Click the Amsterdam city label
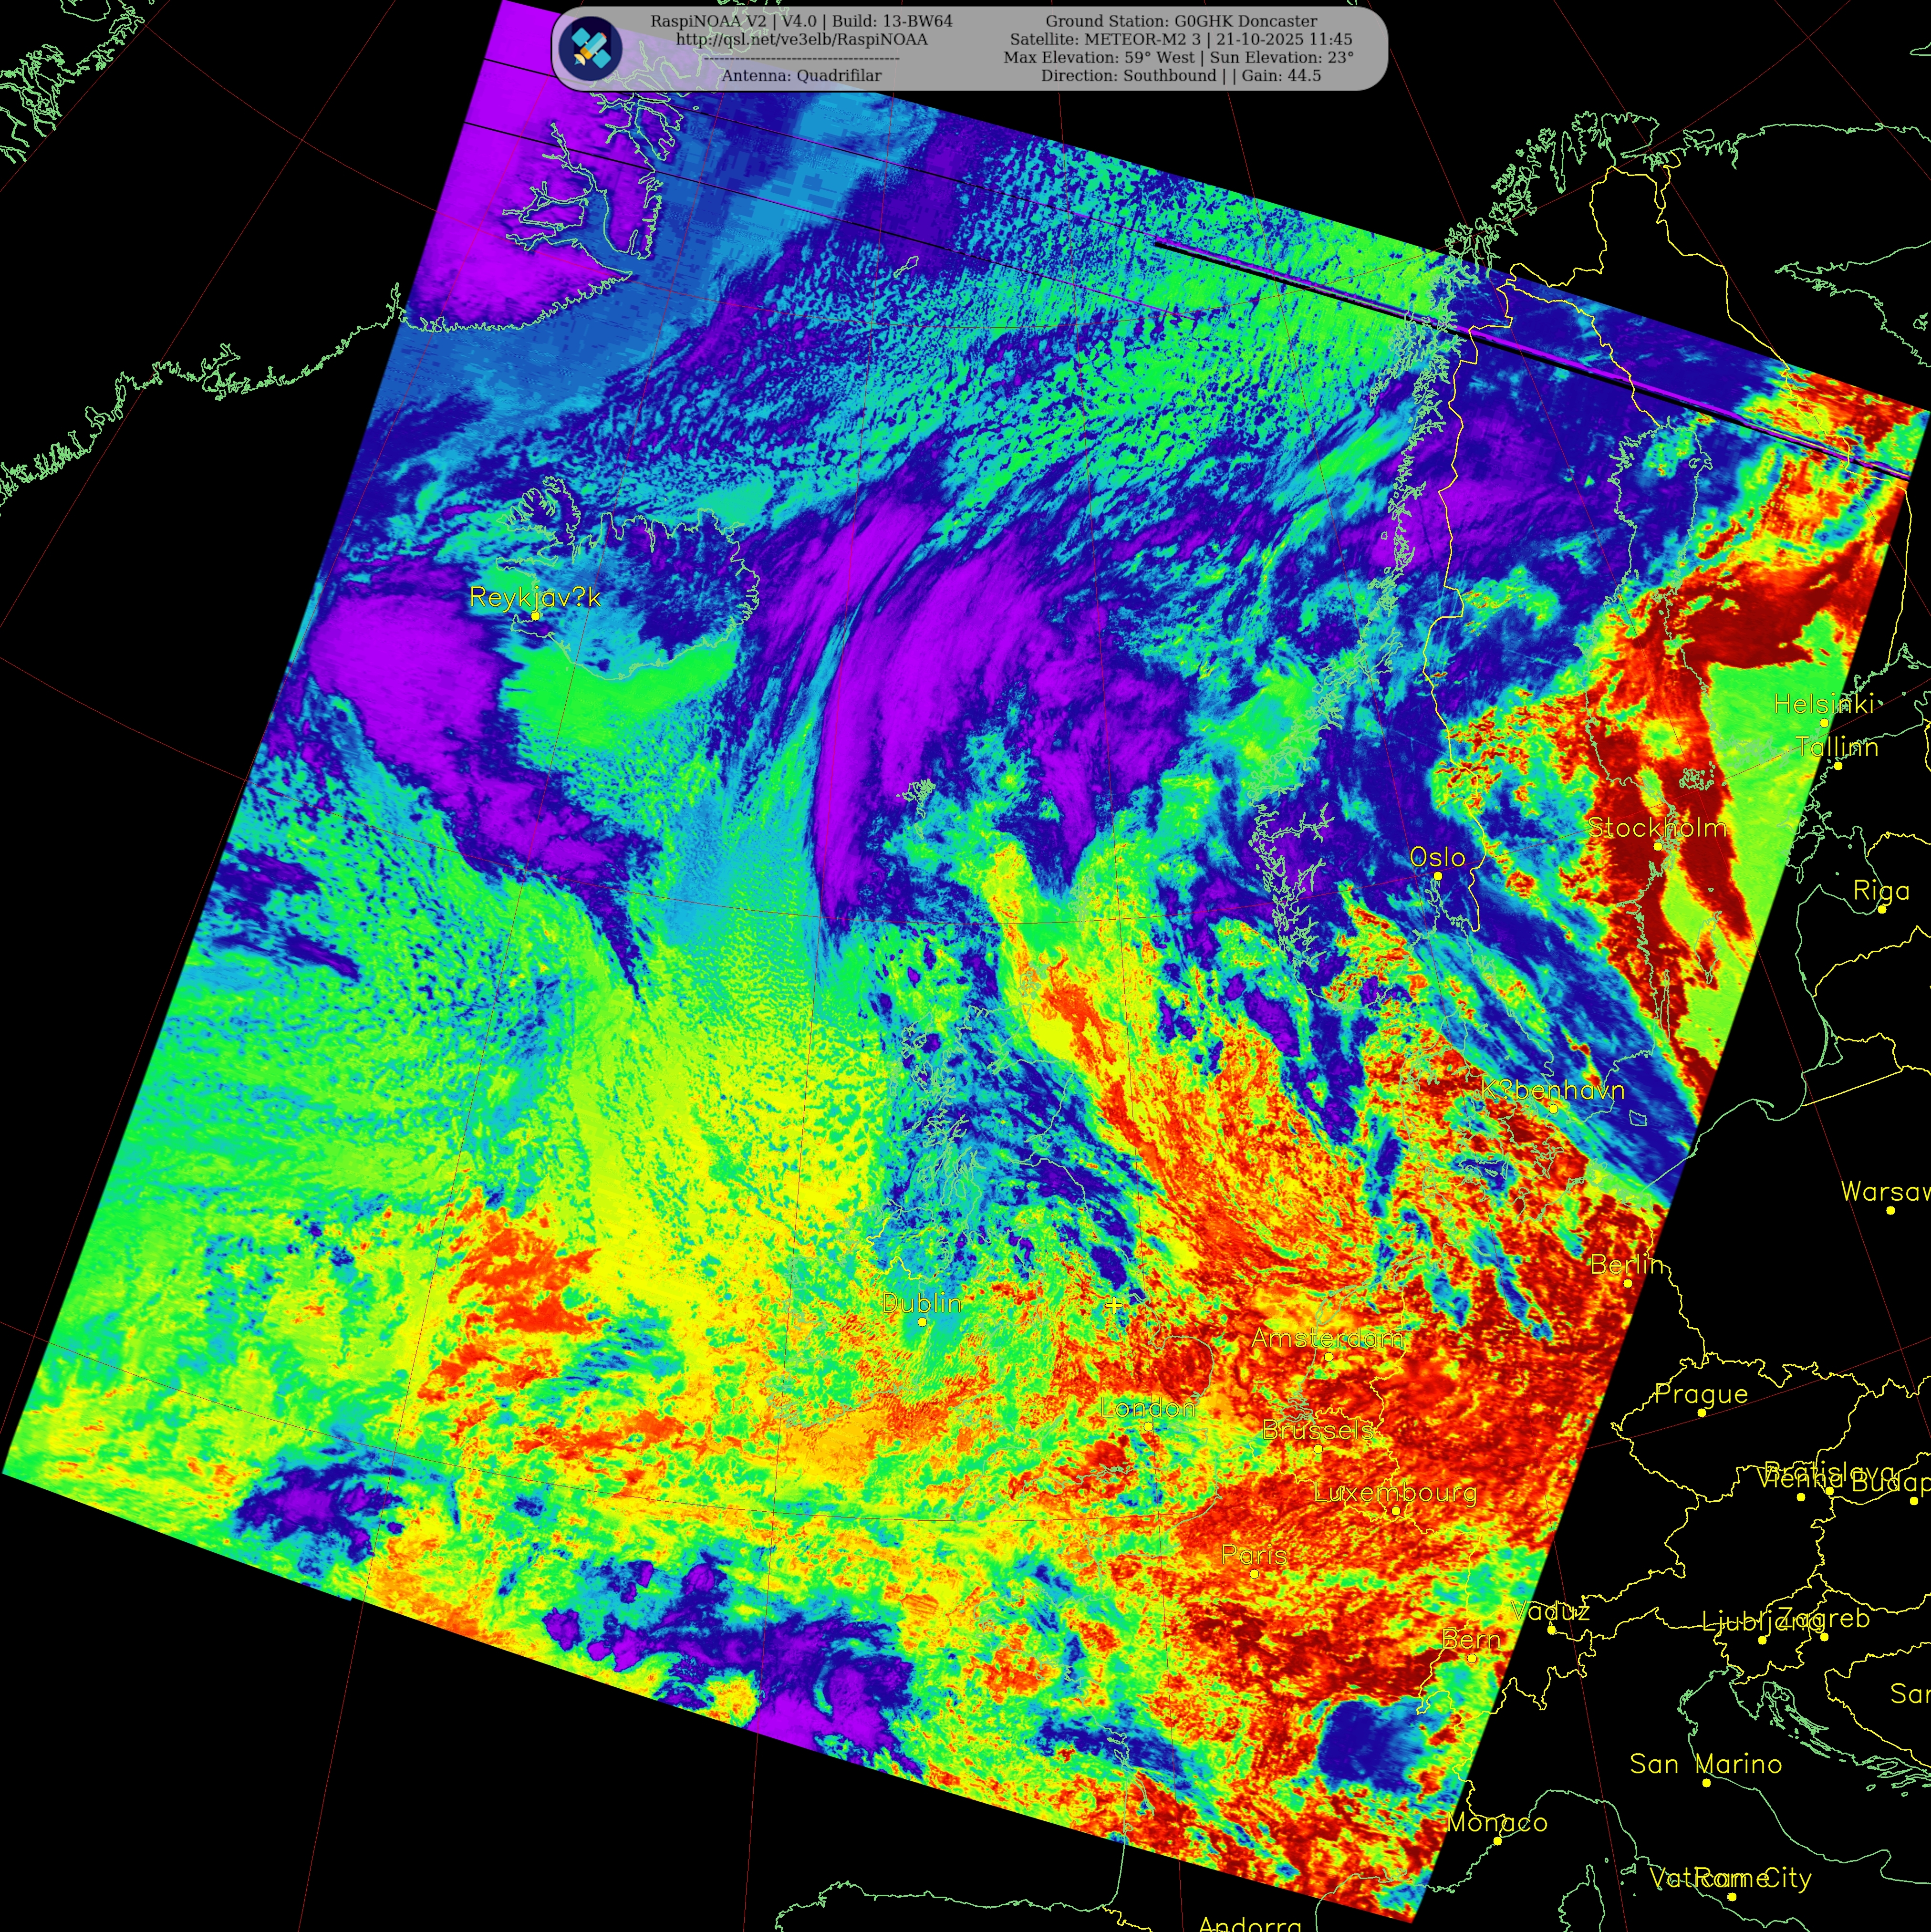This screenshot has height=1932, width=1931. pyautogui.click(x=1327, y=1338)
